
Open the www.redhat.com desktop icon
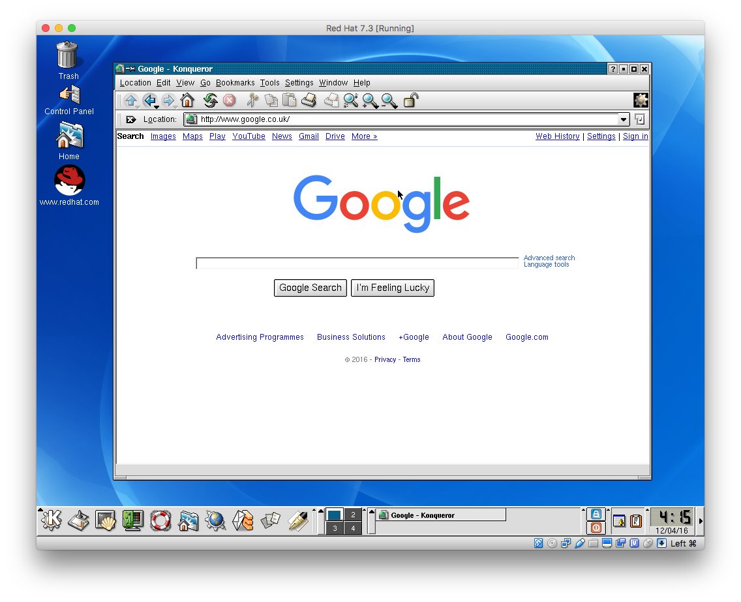click(69, 186)
